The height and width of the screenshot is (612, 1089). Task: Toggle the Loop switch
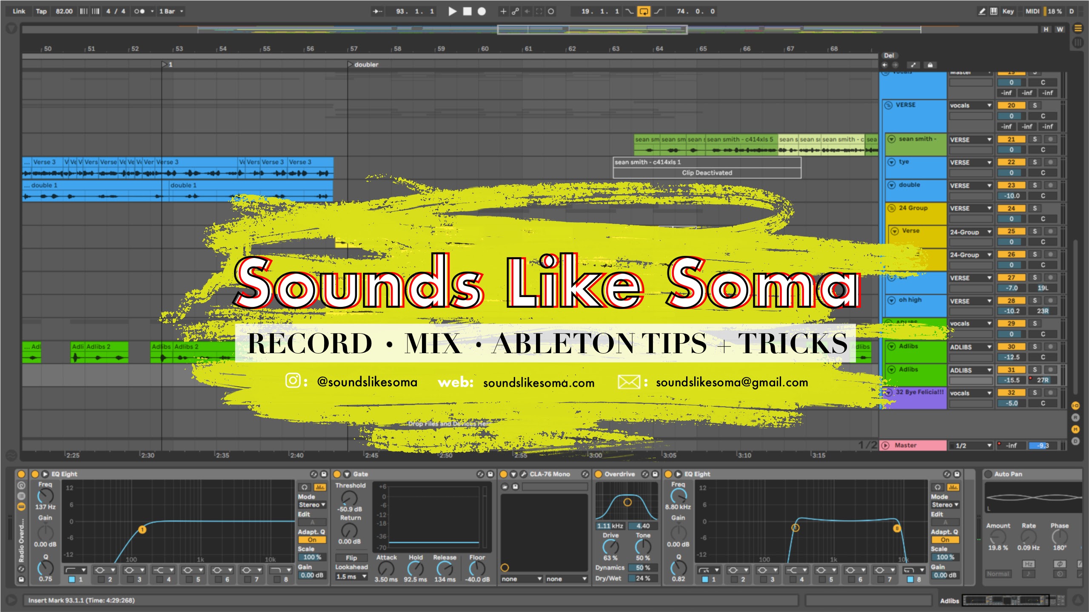[644, 11]
